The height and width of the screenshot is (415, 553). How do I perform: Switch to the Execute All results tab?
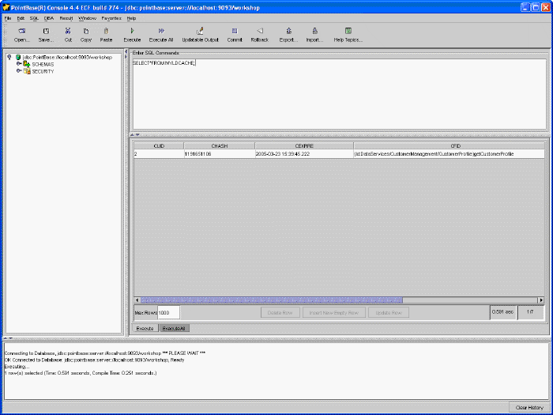[174, 328]
